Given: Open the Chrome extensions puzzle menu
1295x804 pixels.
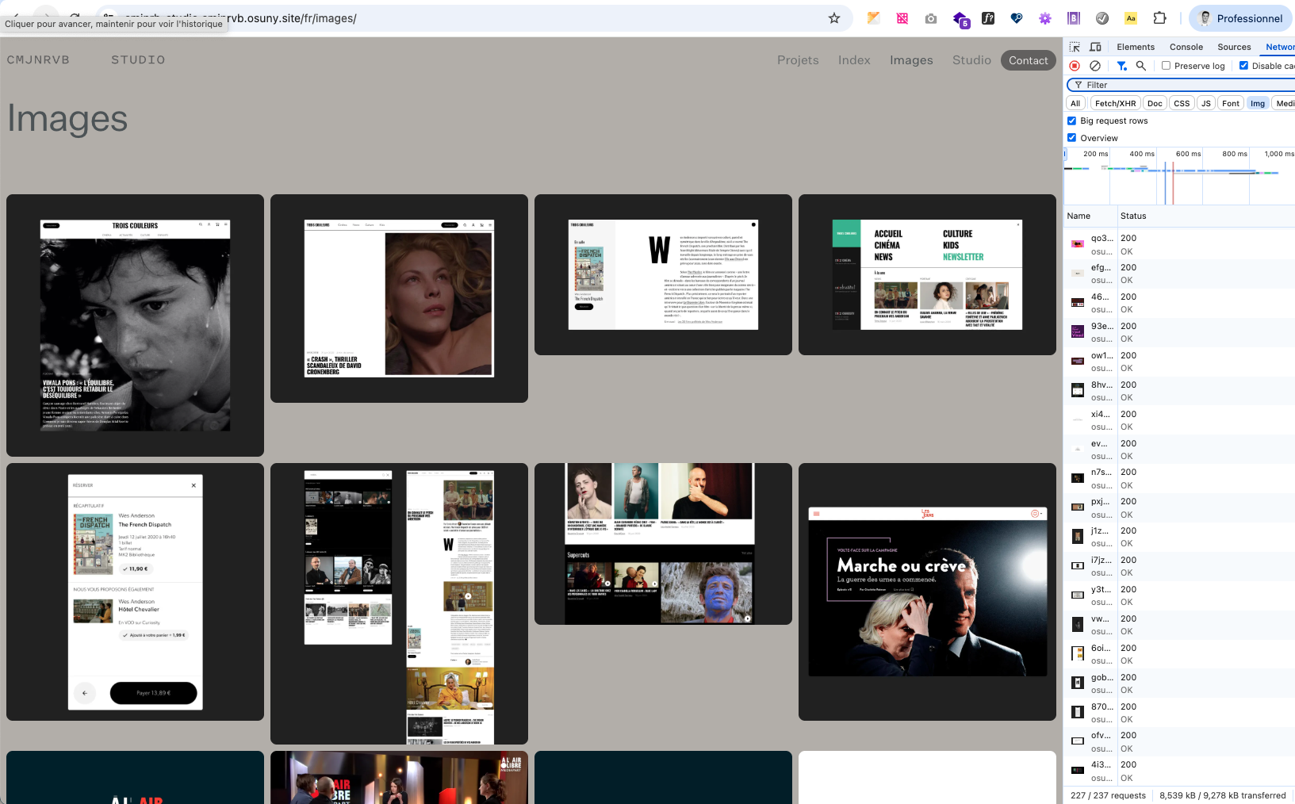Looking at the screenshot, I should 1159,18.
